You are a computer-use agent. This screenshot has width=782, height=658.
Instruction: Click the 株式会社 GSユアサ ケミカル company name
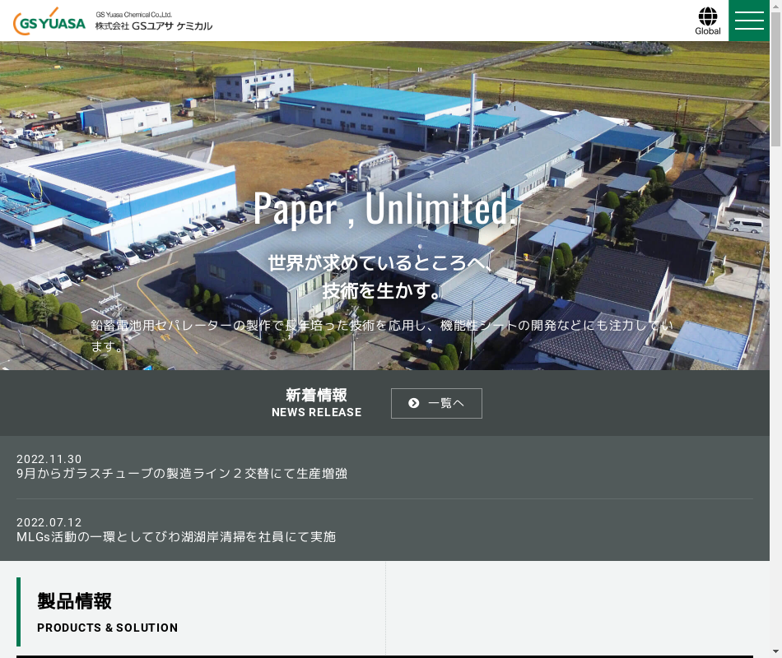point(154,25)
